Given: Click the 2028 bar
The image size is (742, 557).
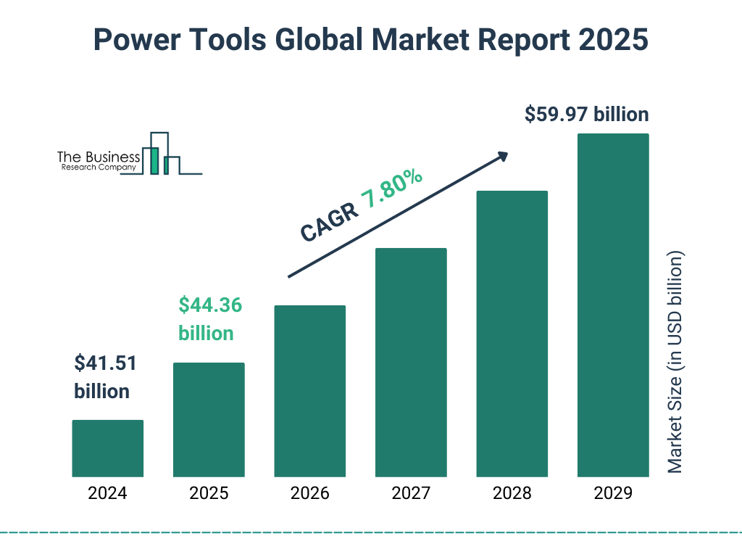Looking at the screenshot, I should 512,334.
